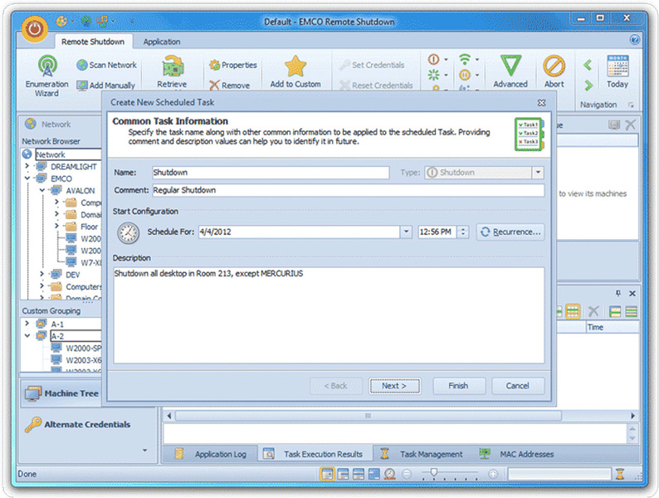Click the orange pause-circle operation icon

465,76
